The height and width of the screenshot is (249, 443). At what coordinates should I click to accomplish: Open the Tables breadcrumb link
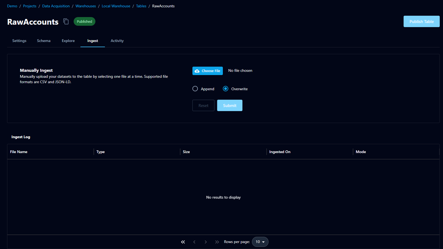tap(141, 6)
